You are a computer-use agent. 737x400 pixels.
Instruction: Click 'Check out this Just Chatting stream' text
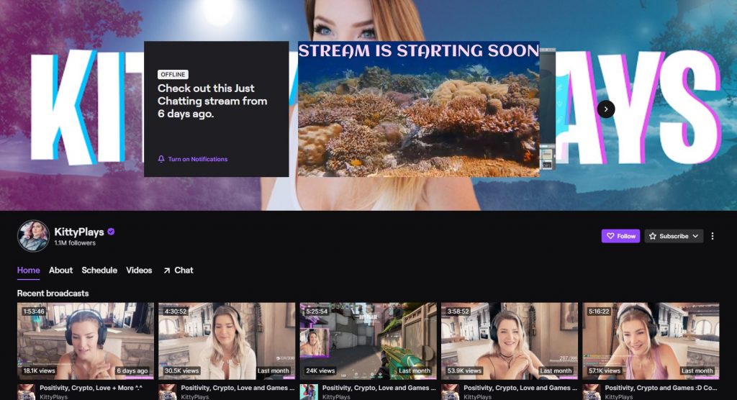[x=212, y=101]
